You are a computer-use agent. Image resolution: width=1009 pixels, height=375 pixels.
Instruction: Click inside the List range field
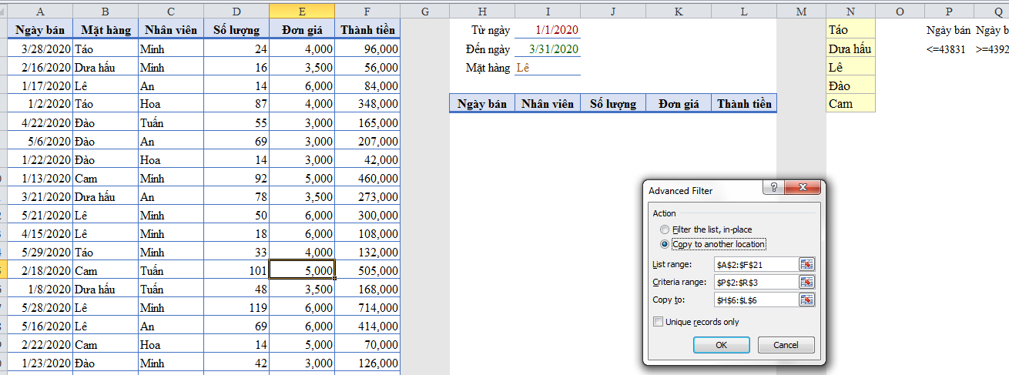(x=755, y=264)
